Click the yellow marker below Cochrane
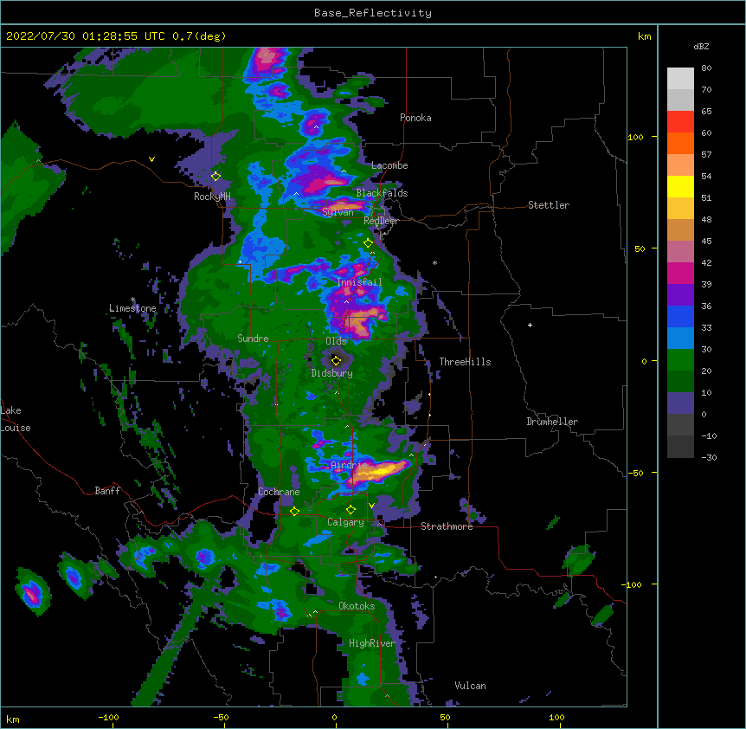Viewport: 746px width, 729px height. pos(294,511)
